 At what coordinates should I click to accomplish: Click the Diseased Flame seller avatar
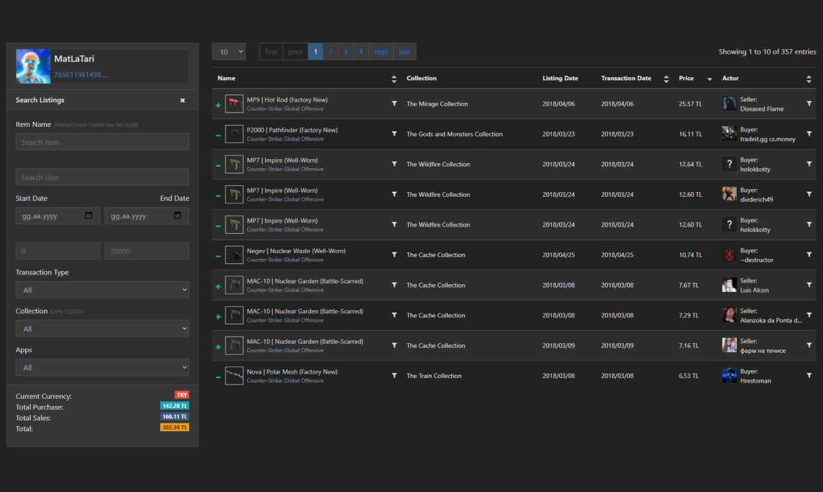click(729, 104)
